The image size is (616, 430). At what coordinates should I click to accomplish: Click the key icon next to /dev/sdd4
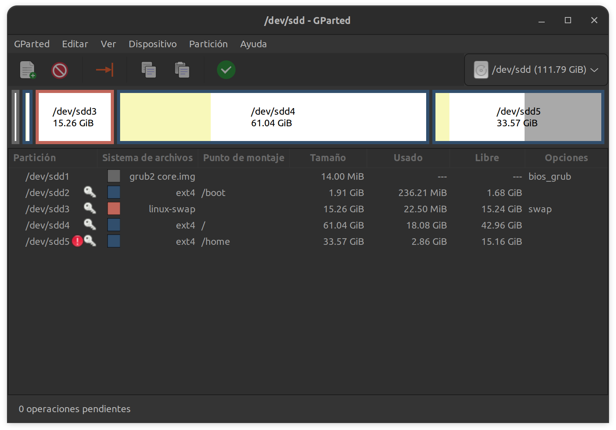tap(90, 224)
